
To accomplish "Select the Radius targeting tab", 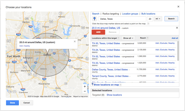I will pyautogui.click(x=111, y=14).
